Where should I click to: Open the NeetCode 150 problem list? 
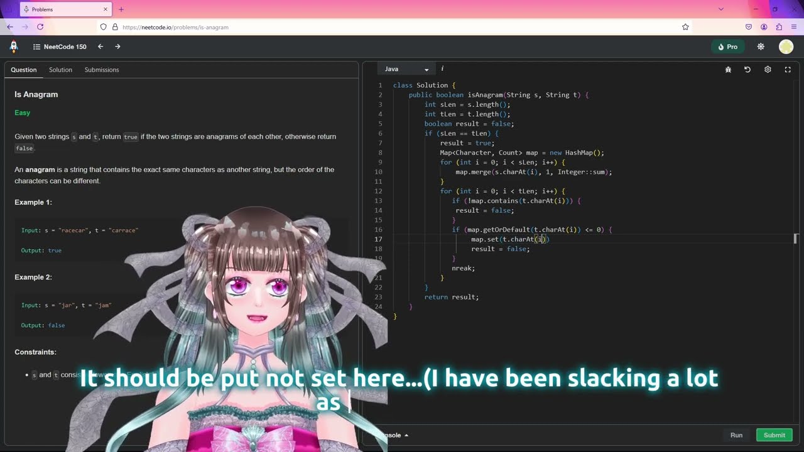coord(60,46)
